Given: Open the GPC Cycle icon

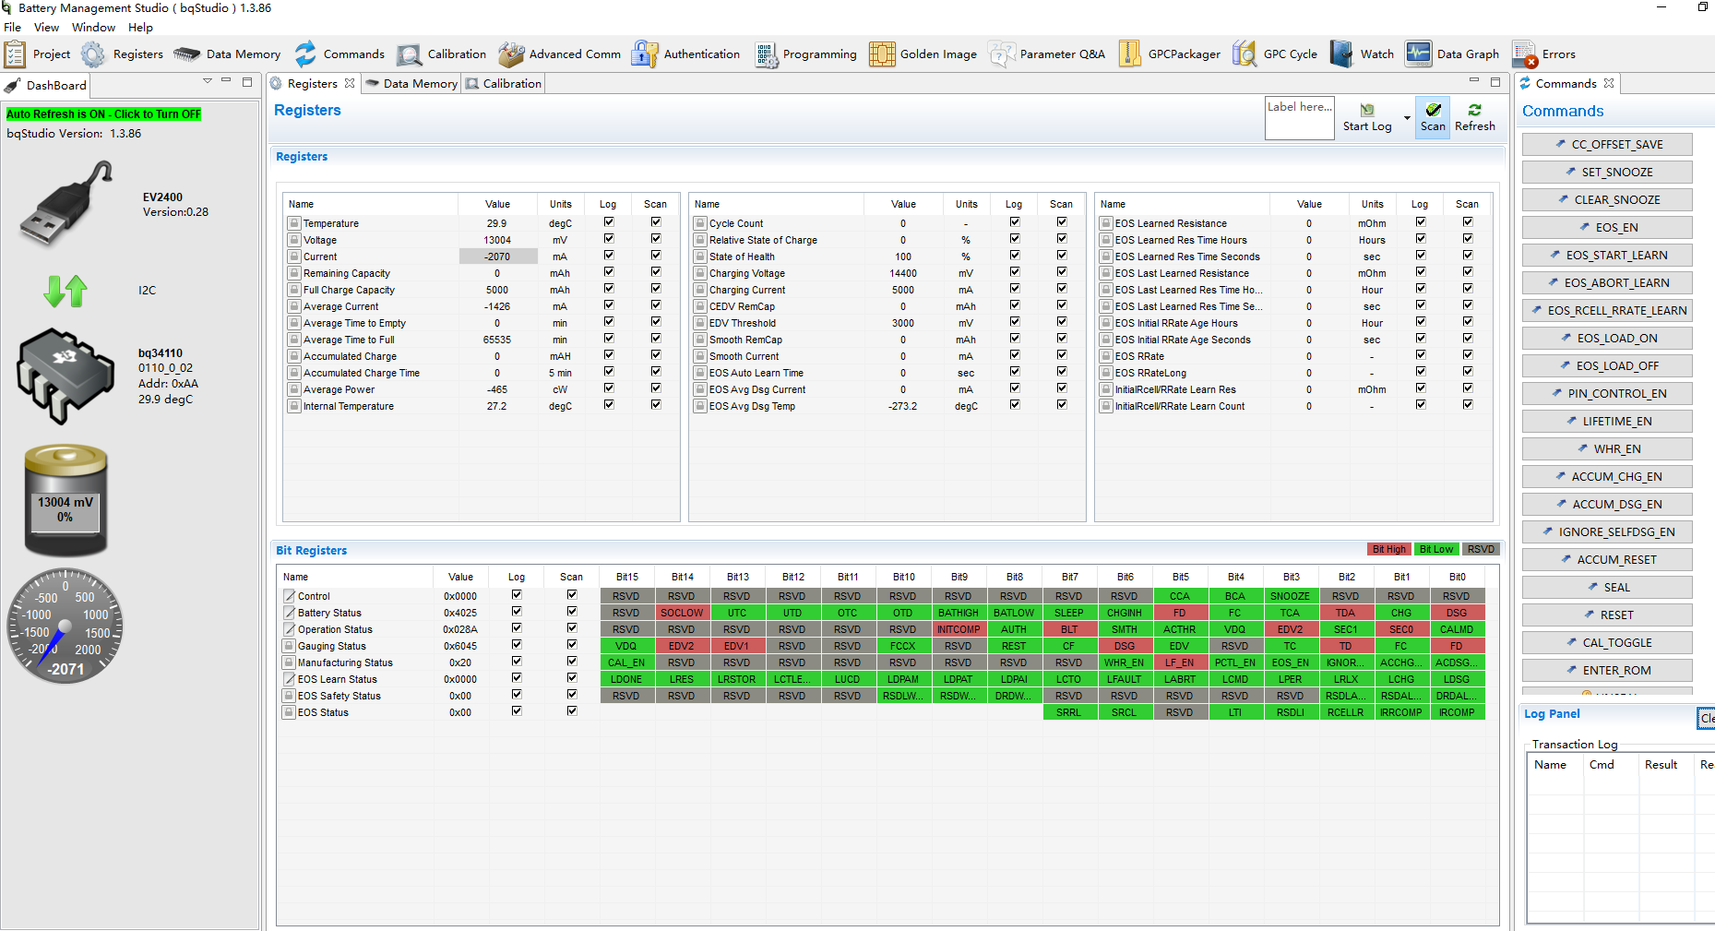Looking at the screenshot, I should [x=1245, y=54].
